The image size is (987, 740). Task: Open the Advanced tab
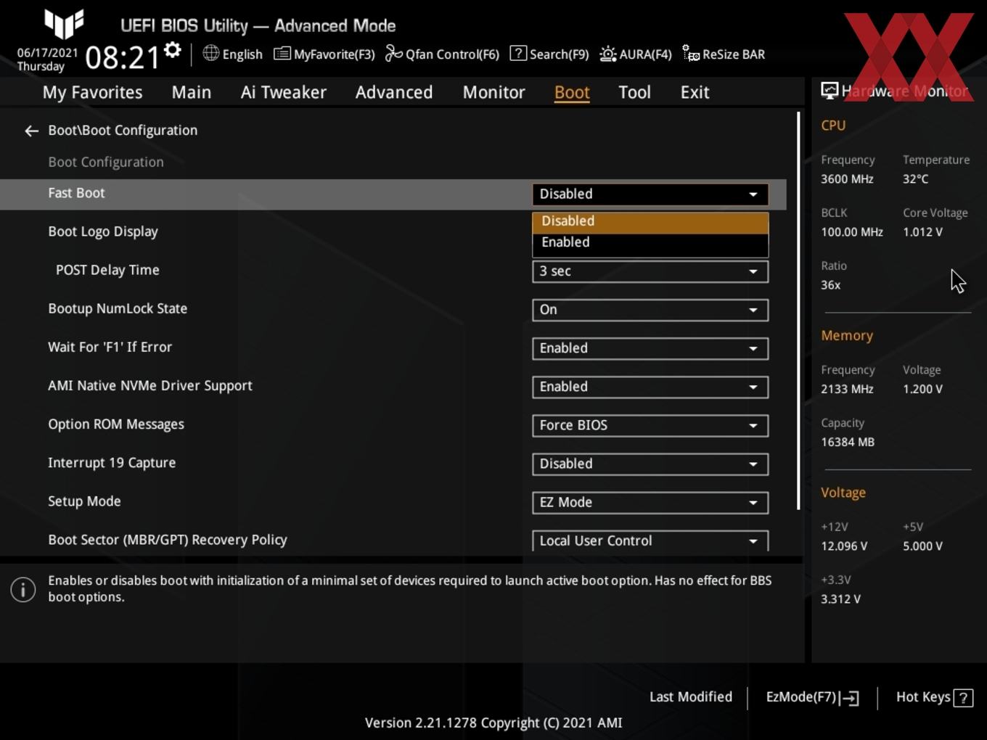pos(394,92)
